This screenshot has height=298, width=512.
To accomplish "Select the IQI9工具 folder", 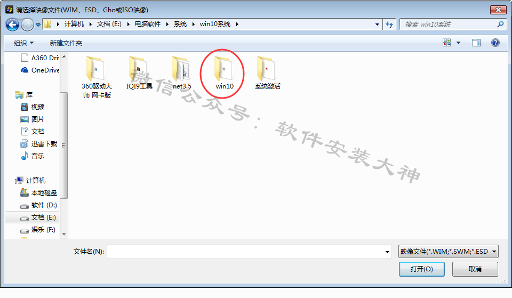I will (139, 73).
